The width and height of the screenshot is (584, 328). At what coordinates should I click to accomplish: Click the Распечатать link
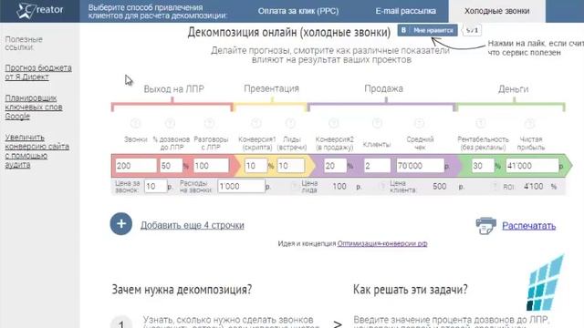pyautogui.click(x=529, y=226)
